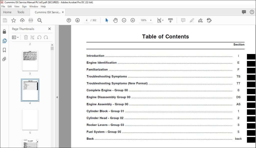Close the Page Thumbnails panel
Viewport: 256px width, 148px height.
(x=49, y=29)
